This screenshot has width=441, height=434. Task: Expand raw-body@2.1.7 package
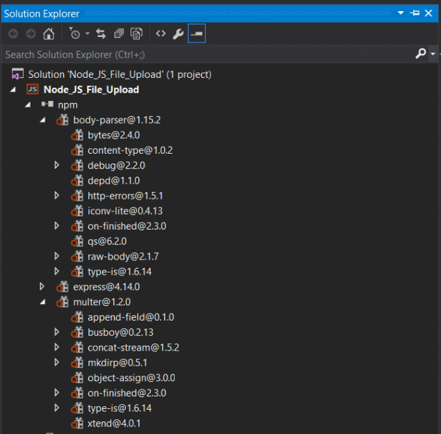(56, 256)
